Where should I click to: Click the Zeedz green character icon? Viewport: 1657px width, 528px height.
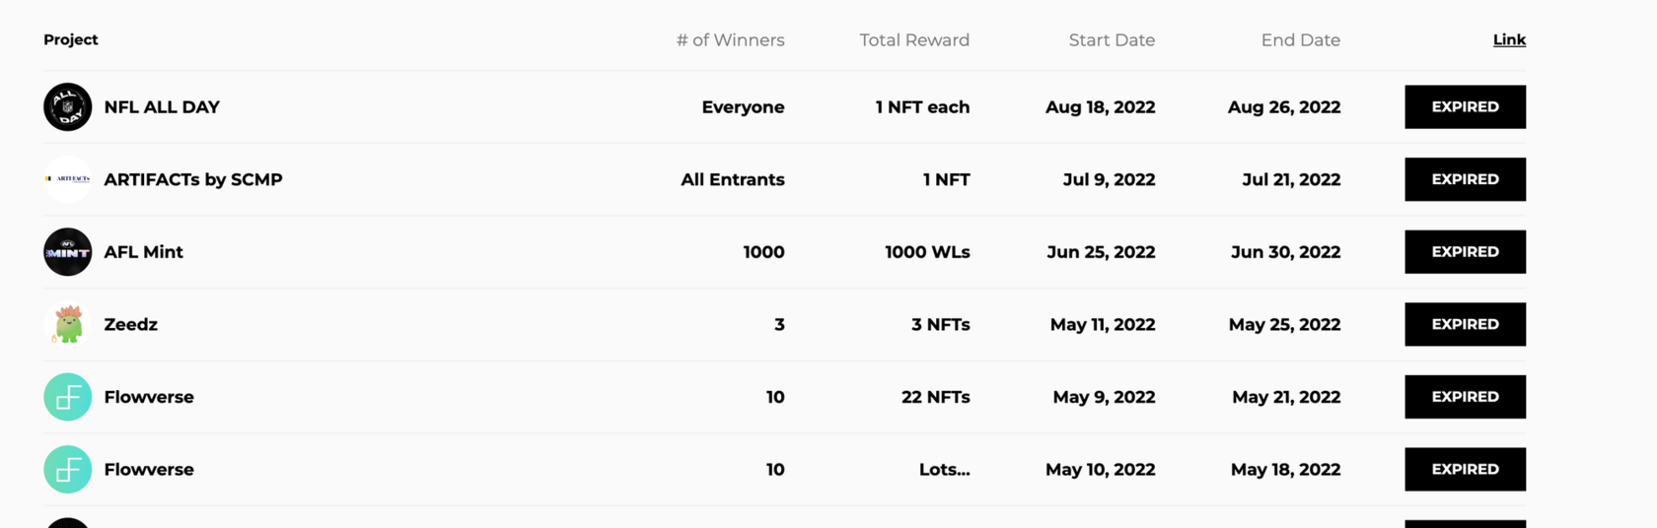pyautogui.click(x=68, y=324)
